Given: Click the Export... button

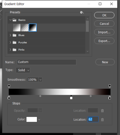Looking at the screenshot, I should point(104,41).
